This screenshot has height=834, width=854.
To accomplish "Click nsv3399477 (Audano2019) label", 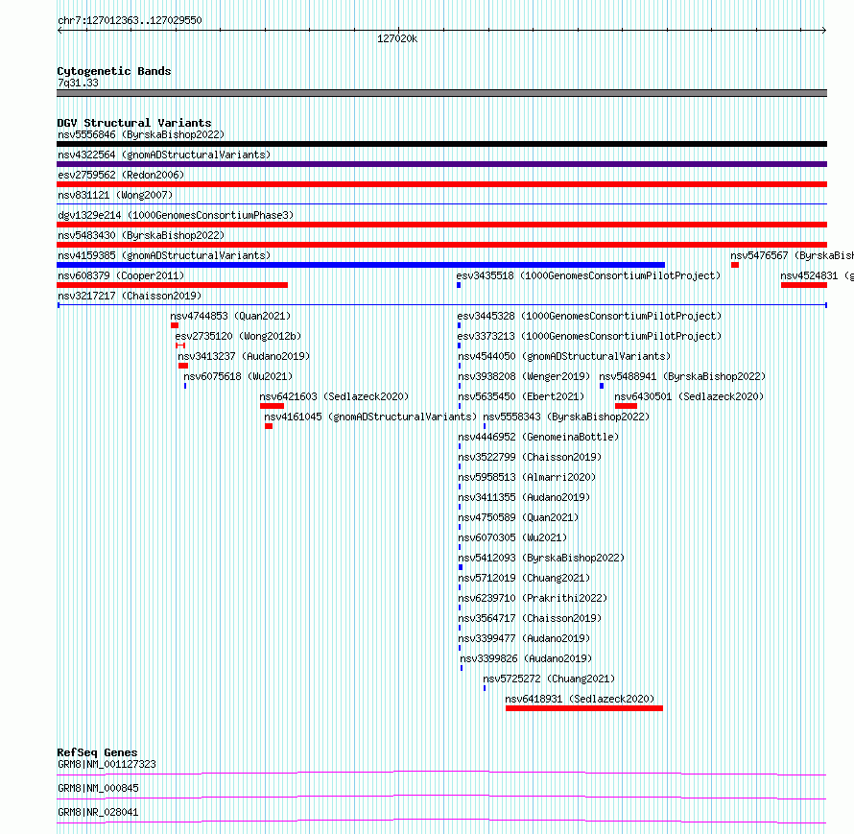I will point(524,638).
